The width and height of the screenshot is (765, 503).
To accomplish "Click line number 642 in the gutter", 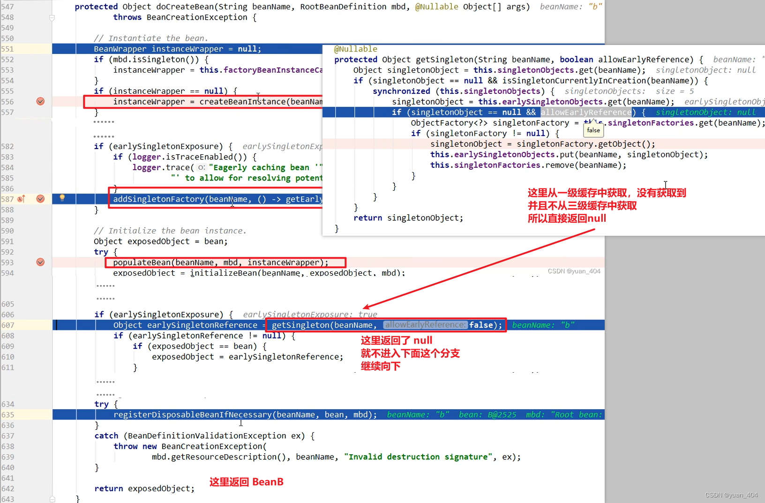I will 7,488.
